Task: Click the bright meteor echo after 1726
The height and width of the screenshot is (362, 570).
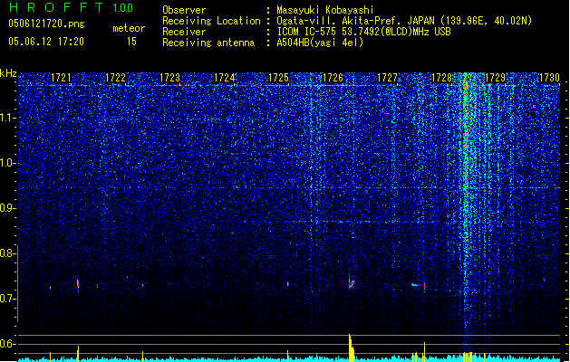Action: pos(352,284)
